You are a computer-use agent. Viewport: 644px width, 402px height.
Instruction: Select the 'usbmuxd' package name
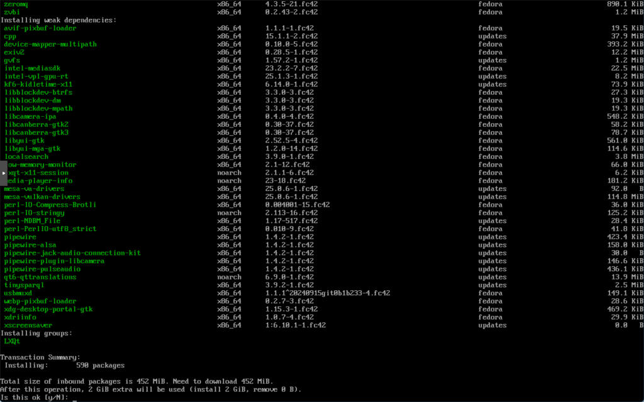(x=18, y=293)
